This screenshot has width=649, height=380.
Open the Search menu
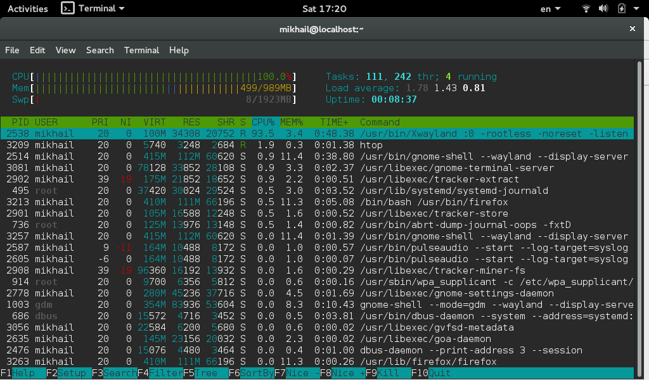pyautogui.click(x=100, y=50)
